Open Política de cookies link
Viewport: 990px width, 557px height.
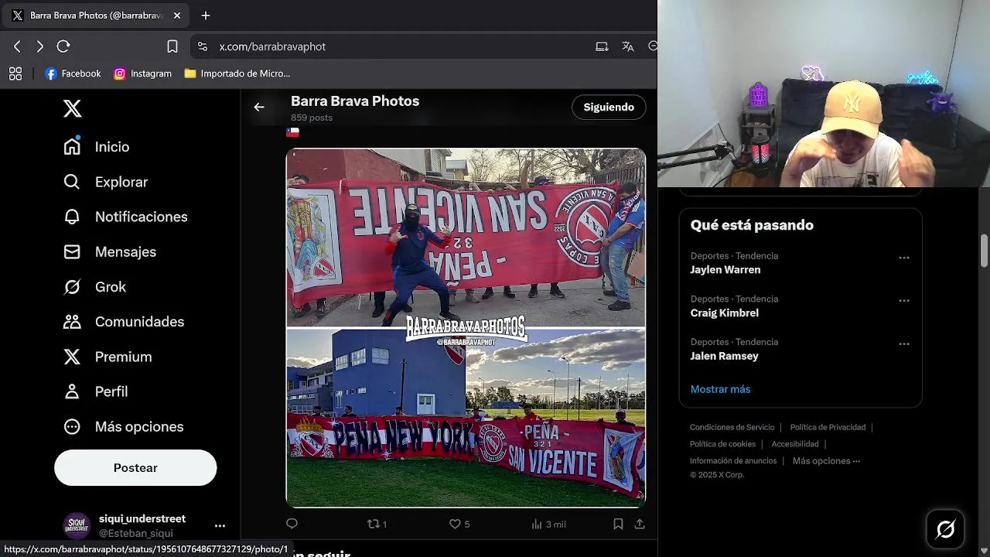click(722, 444)
